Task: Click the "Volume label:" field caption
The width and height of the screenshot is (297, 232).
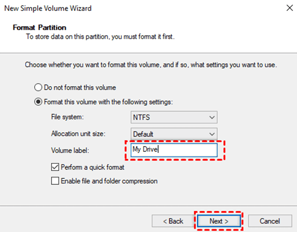Action: pos(68,150)
